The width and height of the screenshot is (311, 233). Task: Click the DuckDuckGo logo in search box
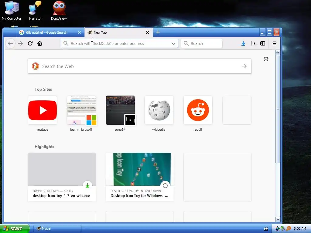[x=36, y=66]
